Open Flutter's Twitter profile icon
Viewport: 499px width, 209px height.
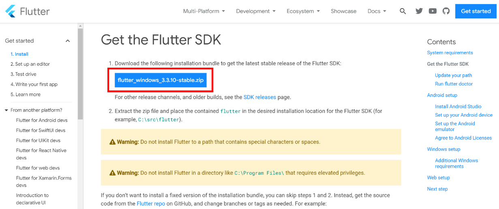tap(419, 11)
